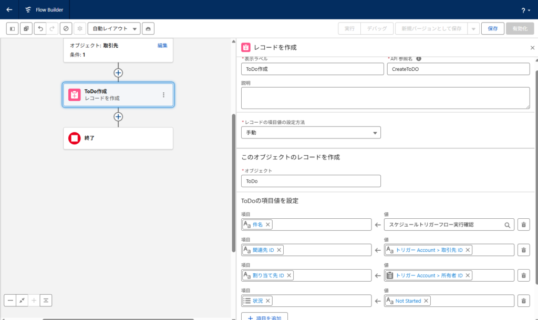Save the flow with 保存
Screen dimensions: 538x320
493,28
